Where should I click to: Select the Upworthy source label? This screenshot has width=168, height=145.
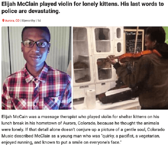(x=28, y=21)
